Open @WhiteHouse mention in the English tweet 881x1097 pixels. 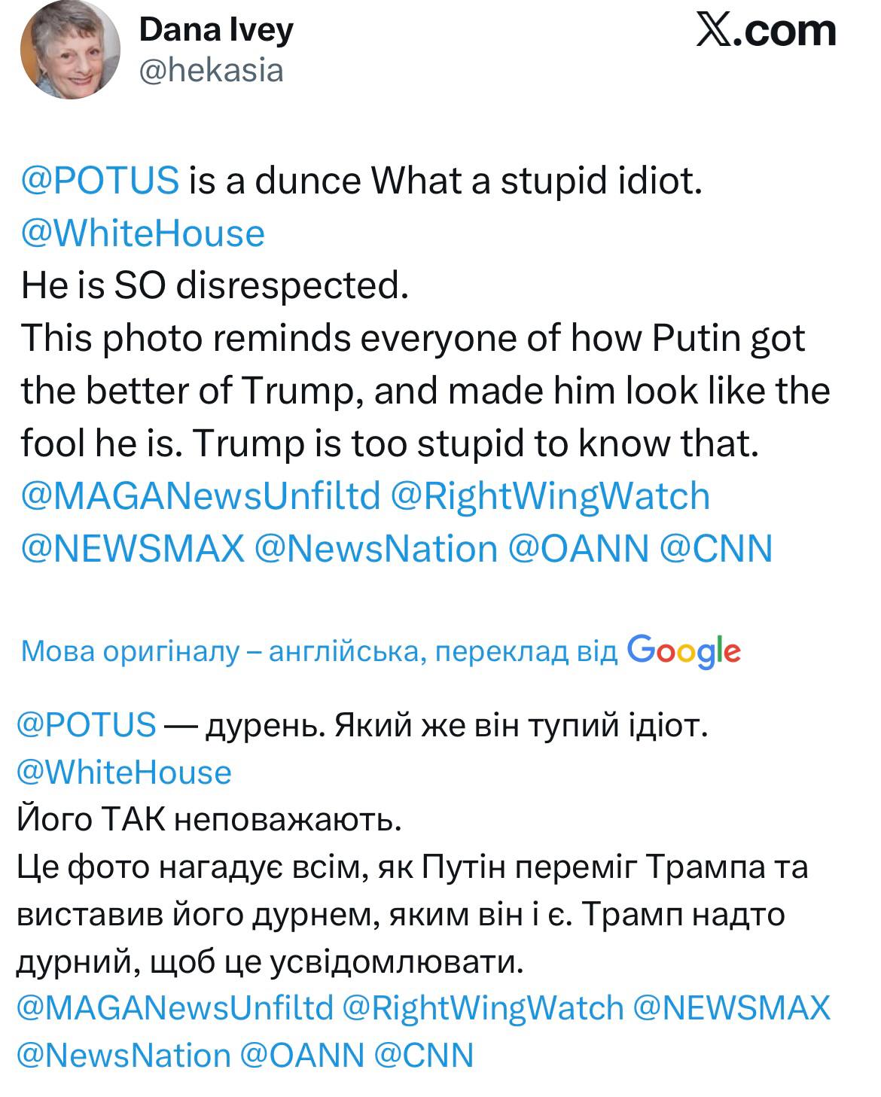coord(143,233)
